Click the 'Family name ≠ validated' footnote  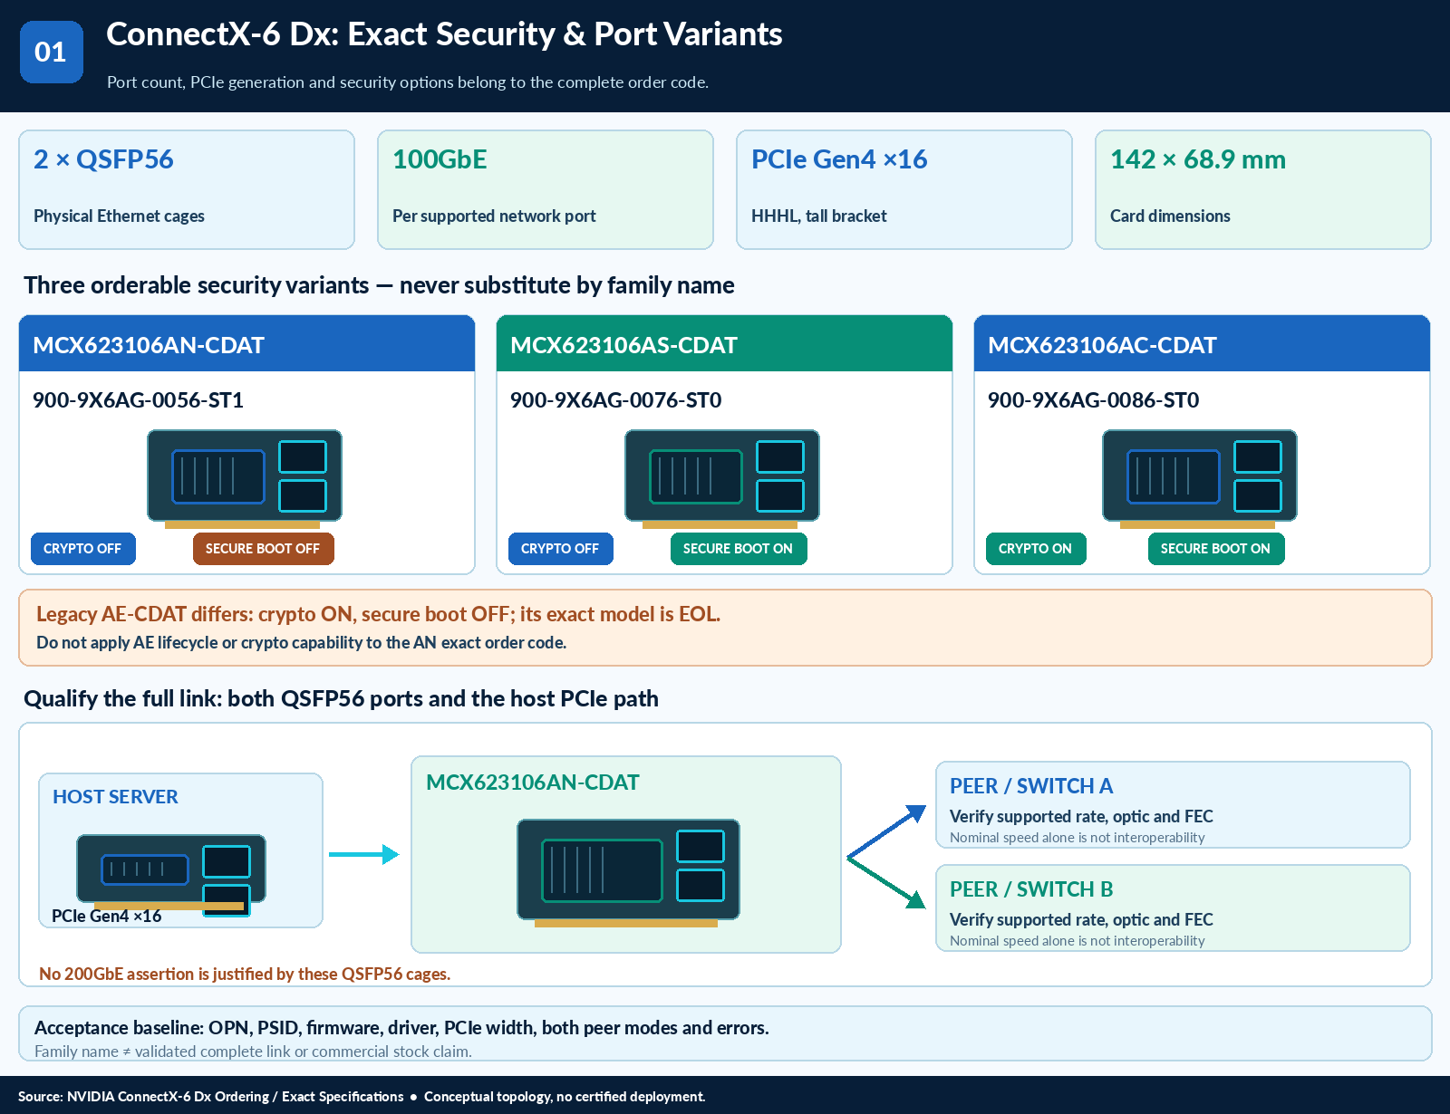click(x=253, y=1052)
